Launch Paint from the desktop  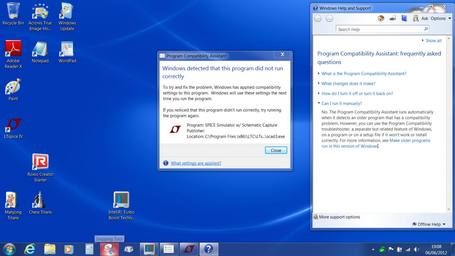(x=13, y=90)
